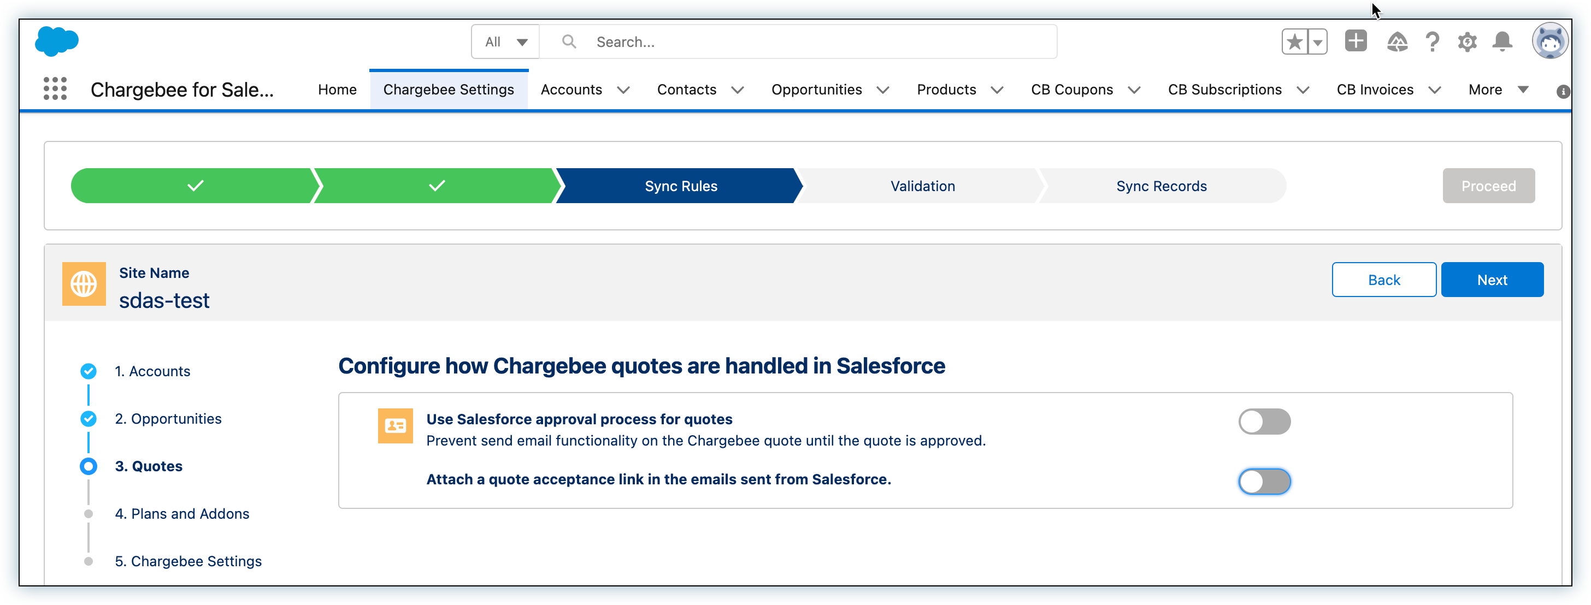The image size is (1591, 605).
Task: Expand the Accounts tab dropdown chevron
Action: [623, 90]
